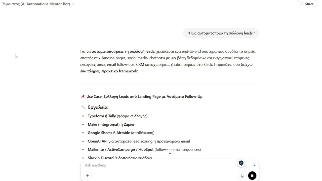Click the wrench emoji beside Εργαλεία
This screenshot has height=181, width=322.
[x=84, y=107]
